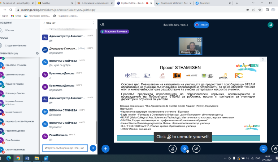Screen dimensions: 278x162
Task: Open the users list gear settings
Action: pyautogui.click(x=37, y=53)
